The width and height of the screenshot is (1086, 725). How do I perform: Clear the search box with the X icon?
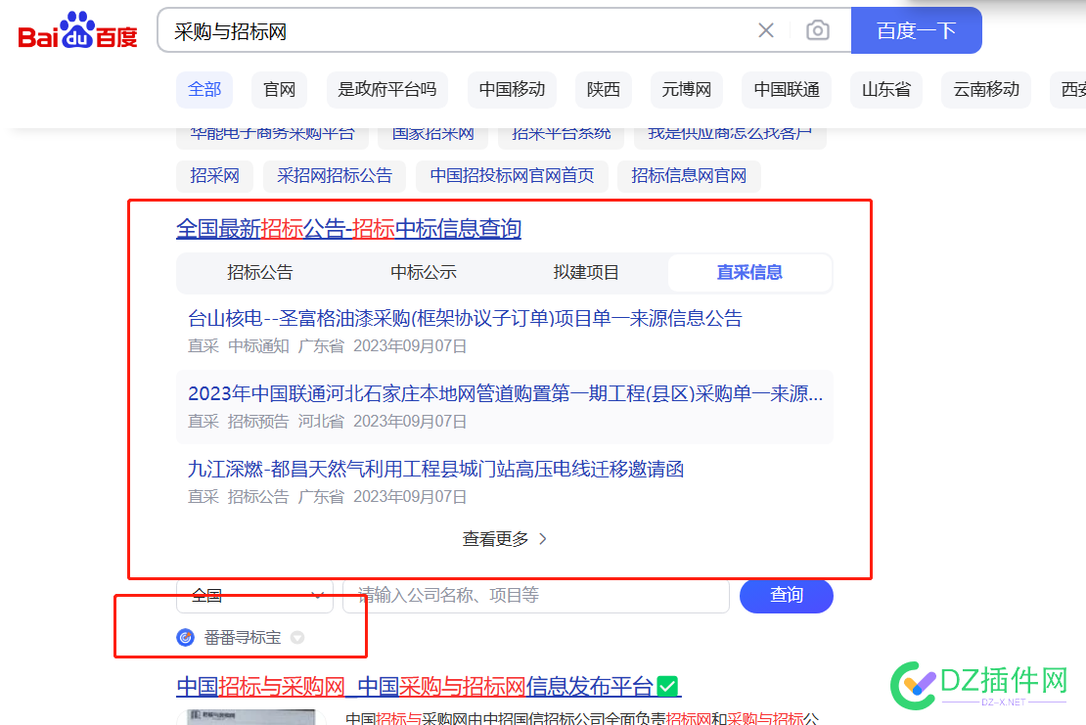pyautogui.click(x=765, y=30)
